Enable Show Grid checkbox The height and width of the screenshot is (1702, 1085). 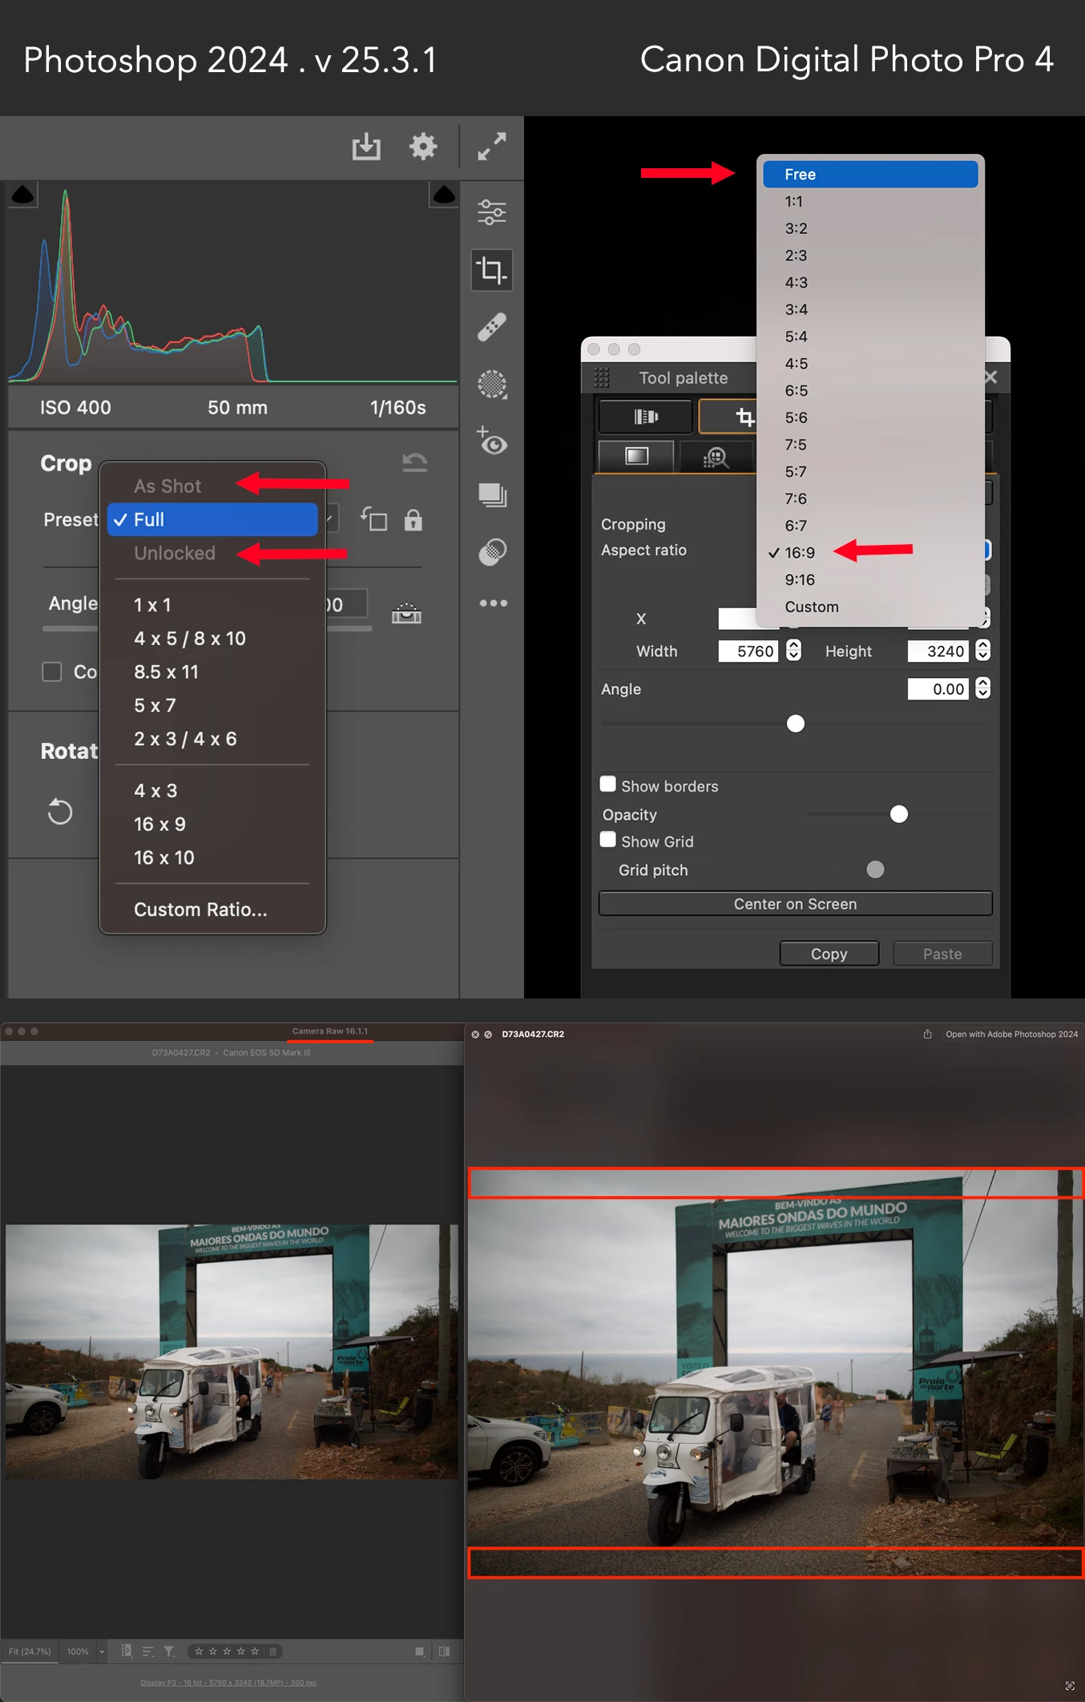point(608,840)
